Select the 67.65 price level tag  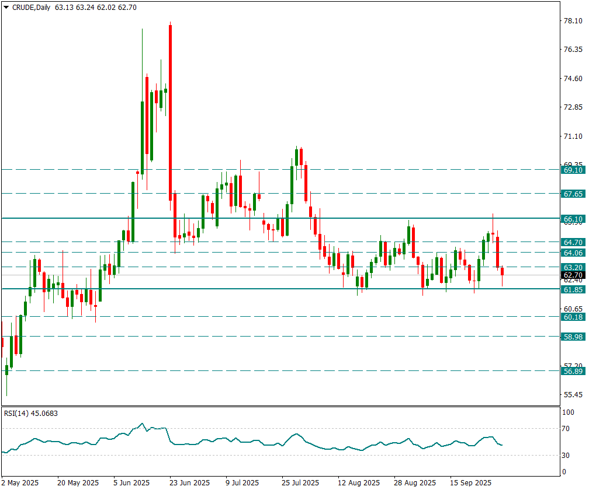(x=573, y=194)
